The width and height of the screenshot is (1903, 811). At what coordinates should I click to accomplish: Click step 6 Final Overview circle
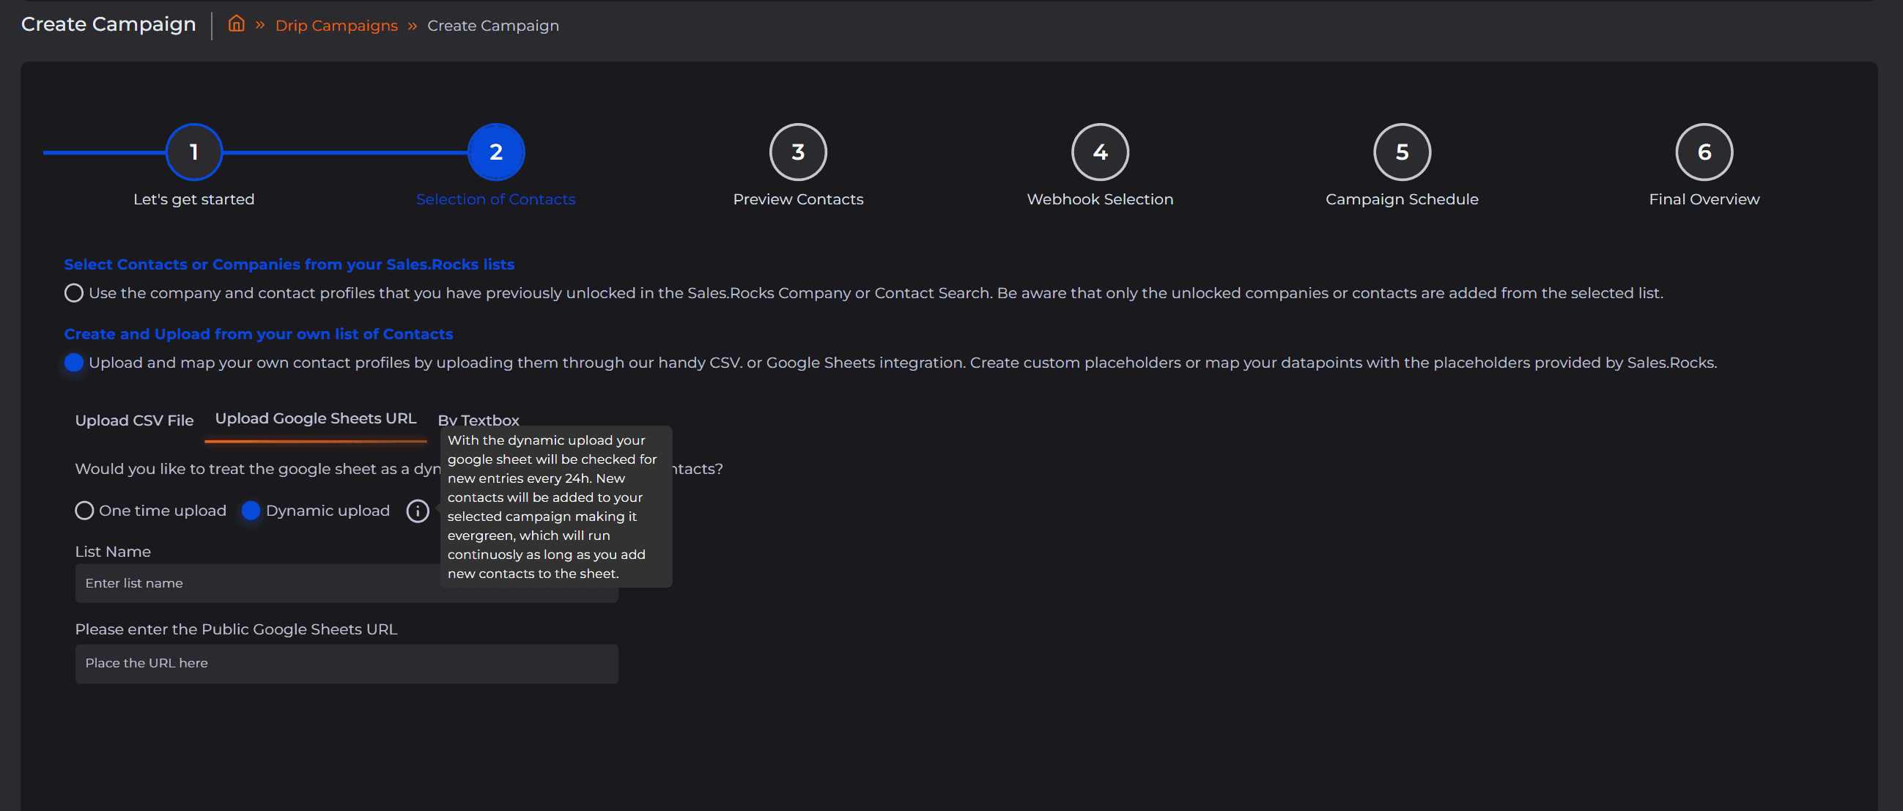point(1704,152)
